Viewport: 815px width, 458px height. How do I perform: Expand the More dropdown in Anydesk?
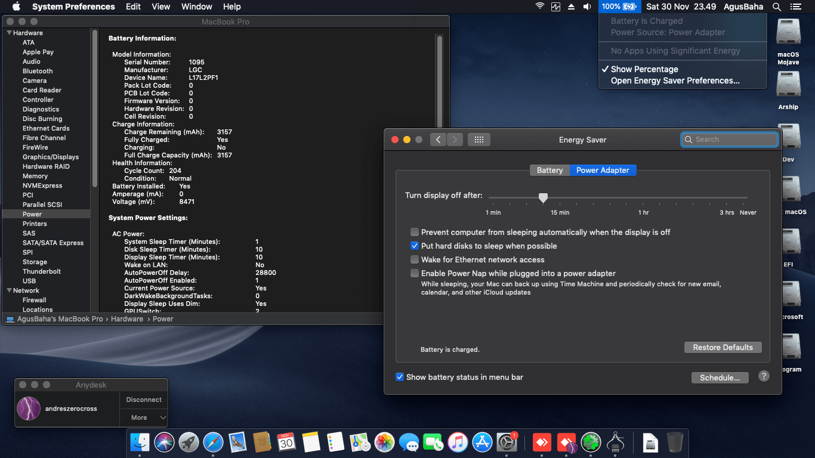click(x=144, y=417)
